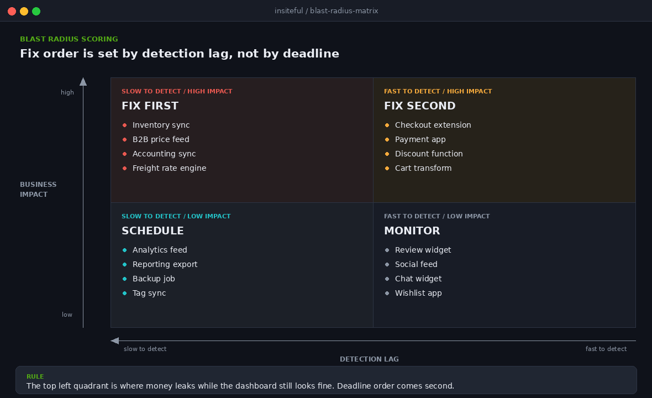Click the upward arrowhead on the impact axis
Screen dimensions: 652x398
(x=83, y=81)
